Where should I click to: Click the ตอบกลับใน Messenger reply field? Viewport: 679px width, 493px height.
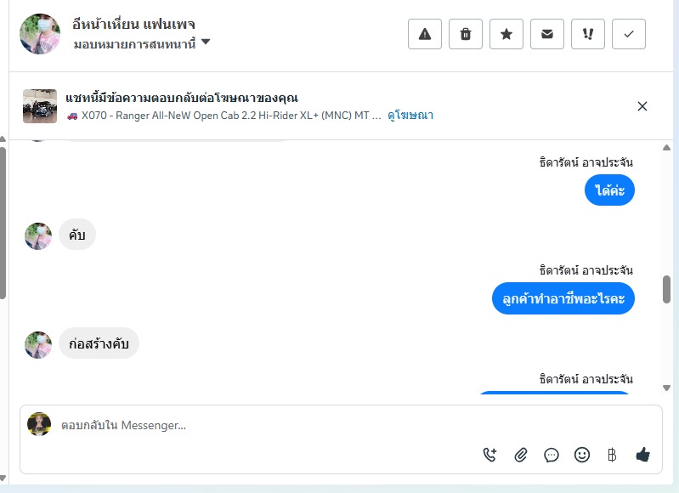tap(255, 425)
